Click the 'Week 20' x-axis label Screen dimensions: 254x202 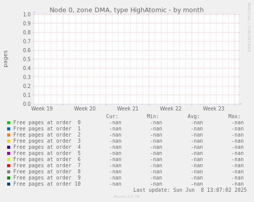click(x=85, y=108)
